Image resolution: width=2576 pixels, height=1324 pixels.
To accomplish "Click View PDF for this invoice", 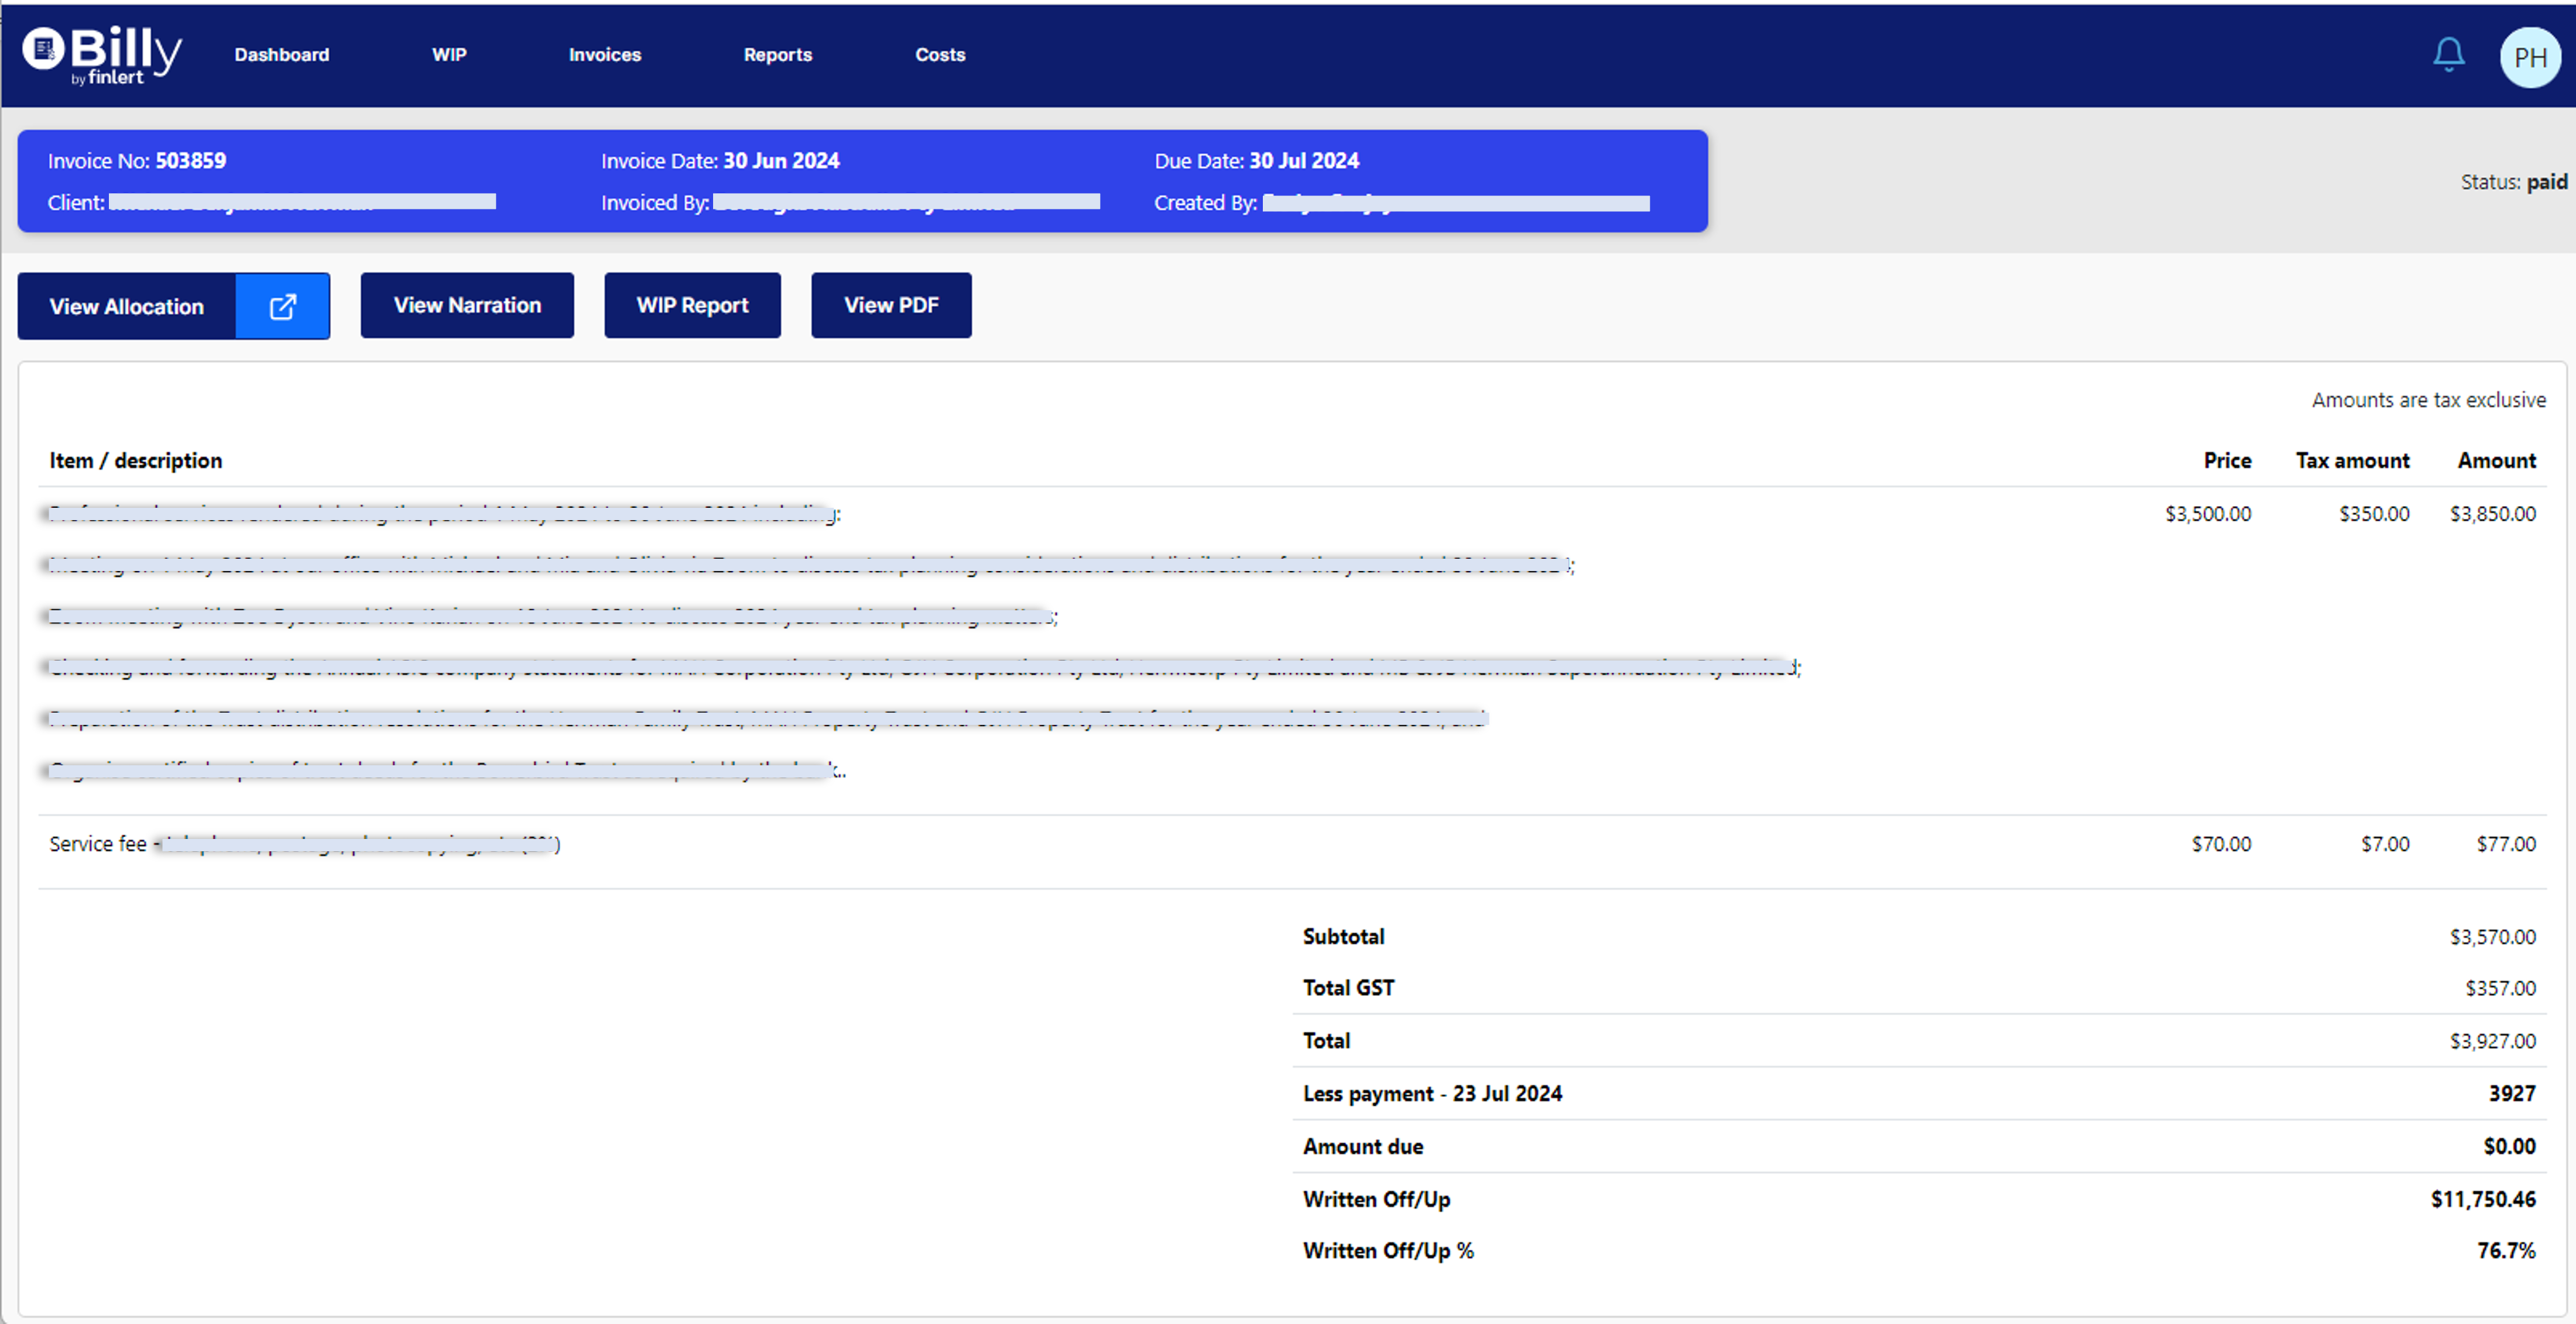I will pos(890,305).
